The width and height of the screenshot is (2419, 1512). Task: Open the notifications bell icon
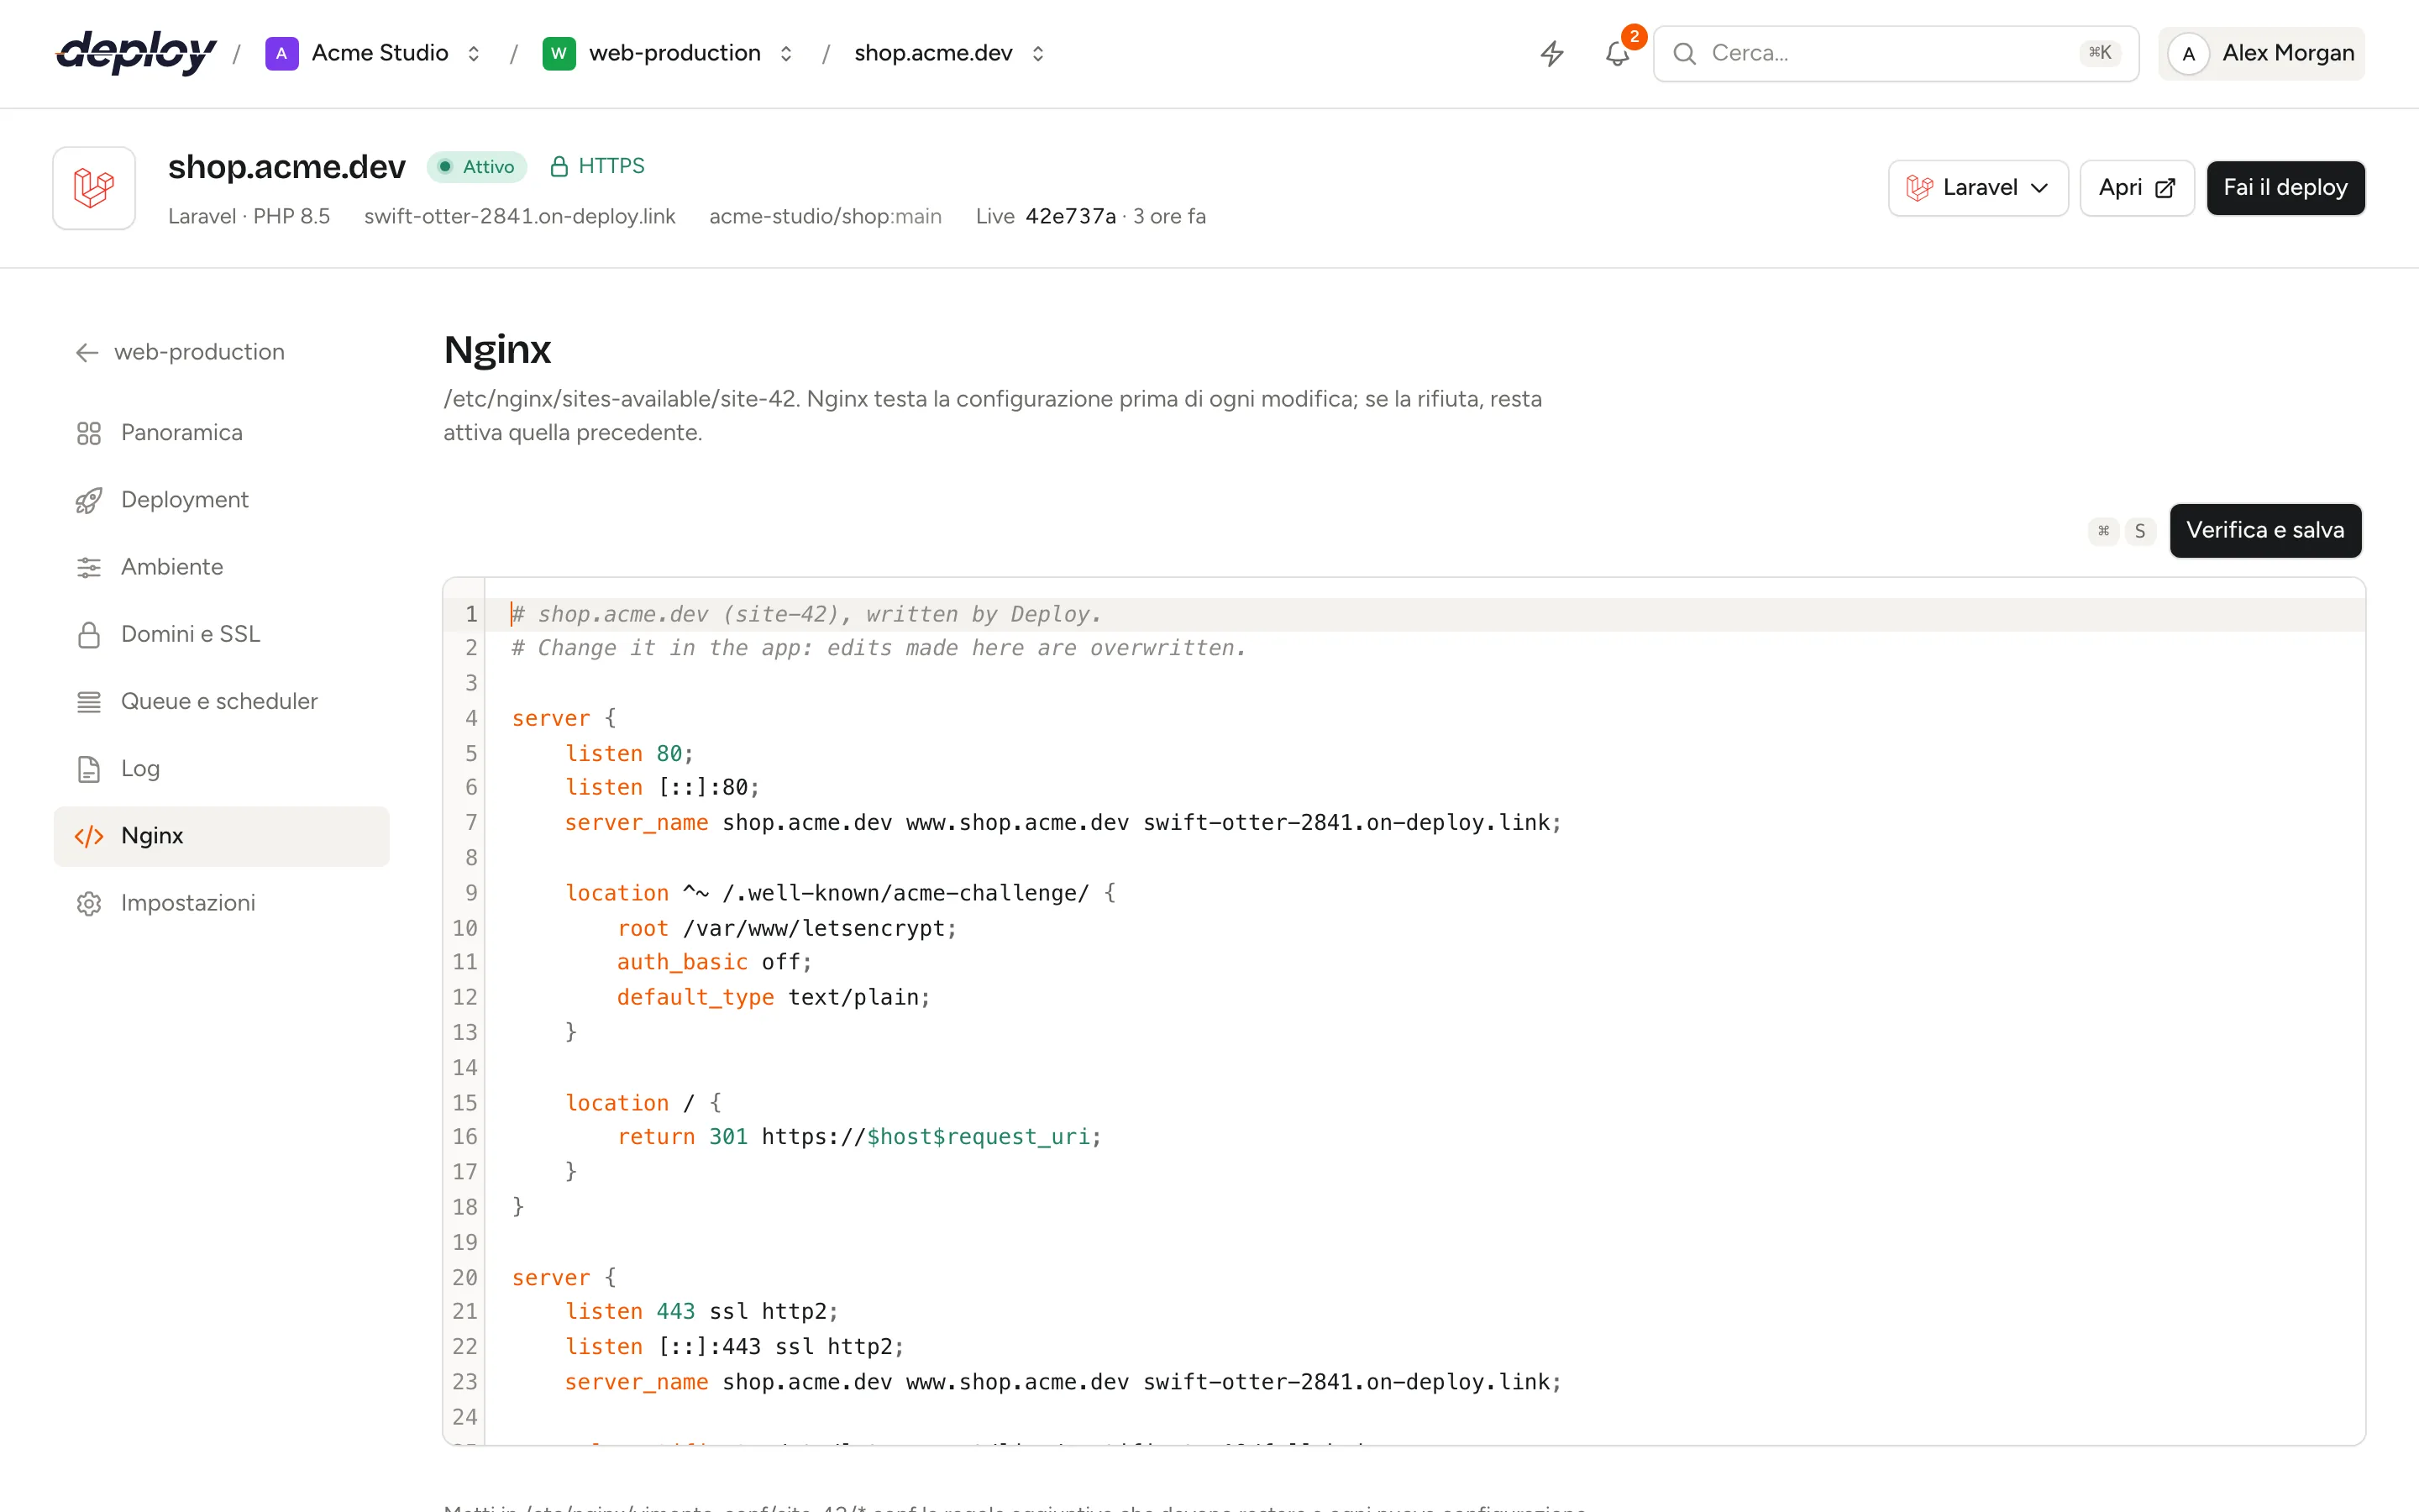coord(1618,53)
